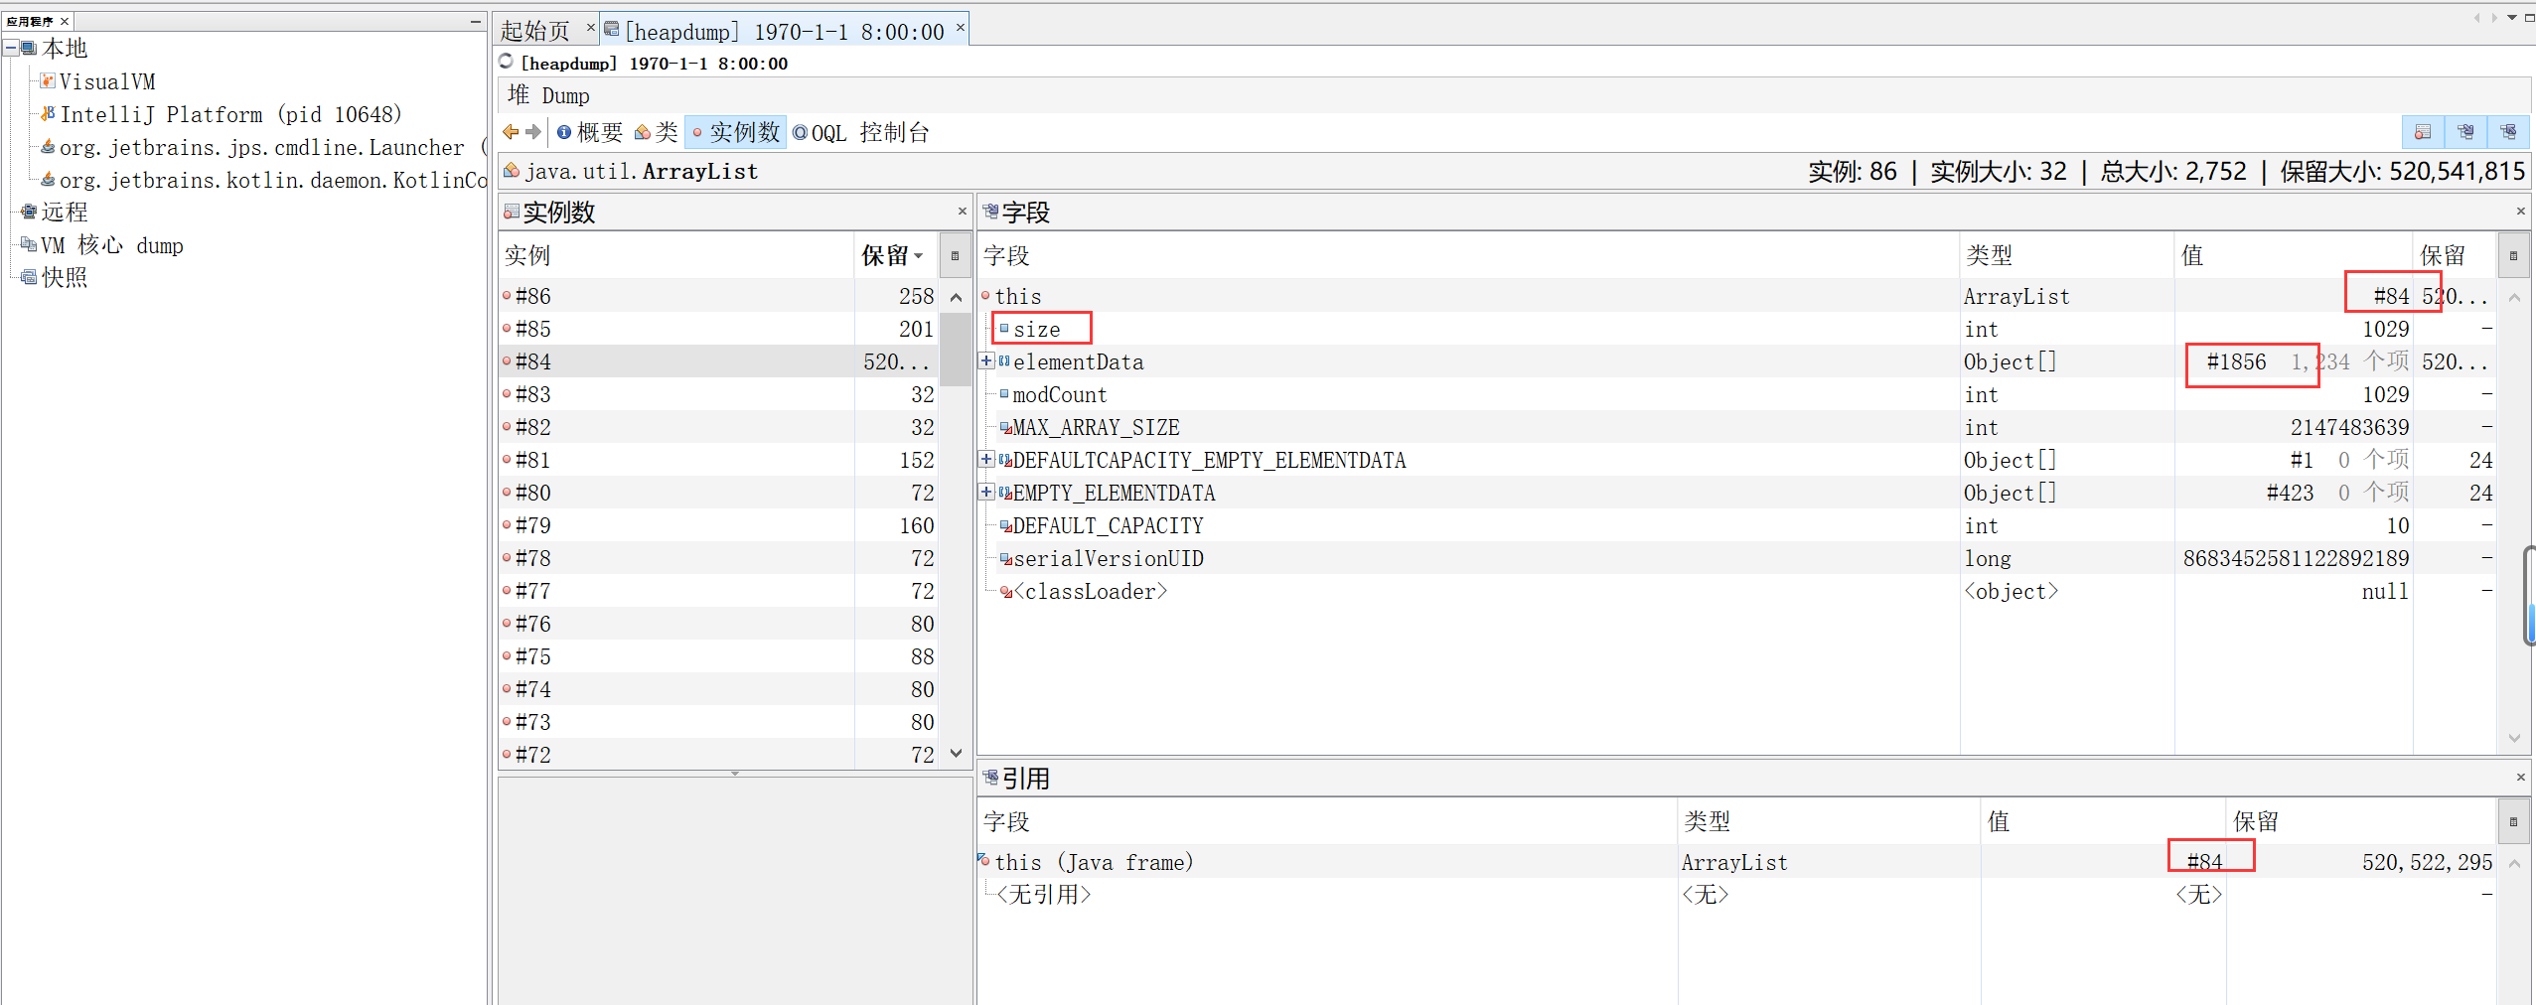The width and height of the screenshot is (2536, 1005).
Task: Click the #1856 elementData value
Action: (x=2236, y=361)
